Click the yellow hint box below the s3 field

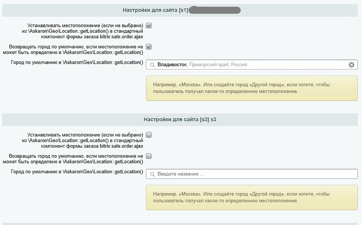[x=252, y=197]
